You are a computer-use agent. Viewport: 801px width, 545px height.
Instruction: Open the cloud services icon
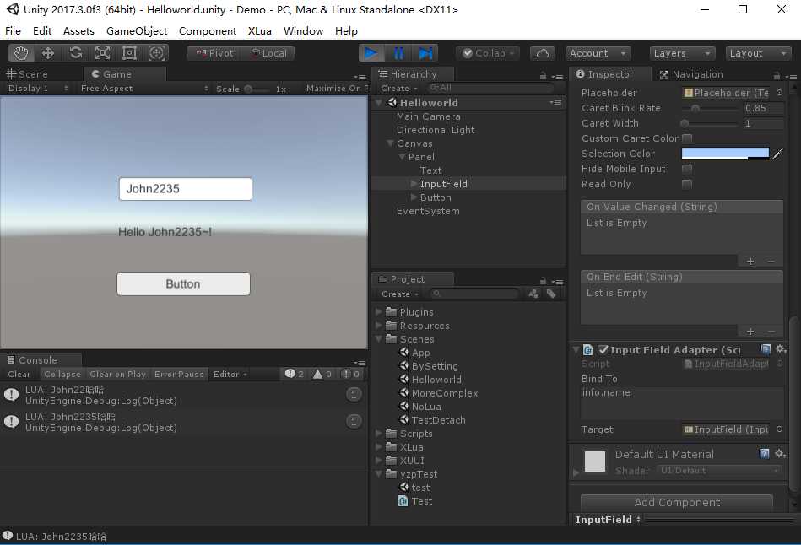click(x=543, y=53)
